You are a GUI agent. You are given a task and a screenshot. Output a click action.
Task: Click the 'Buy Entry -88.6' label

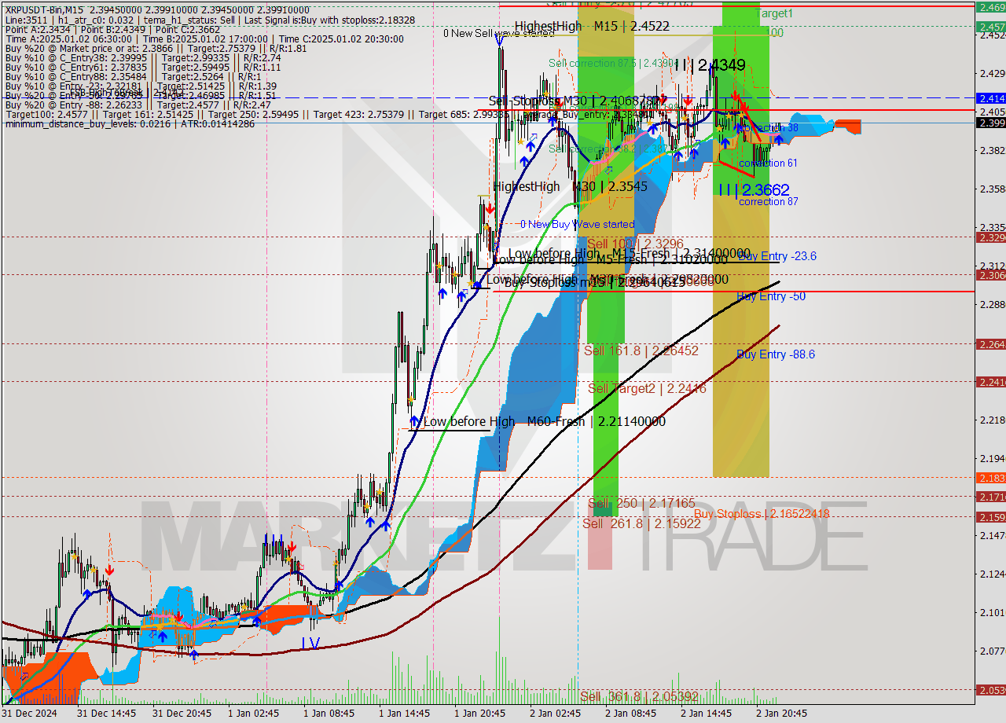[x=776, y=354]
